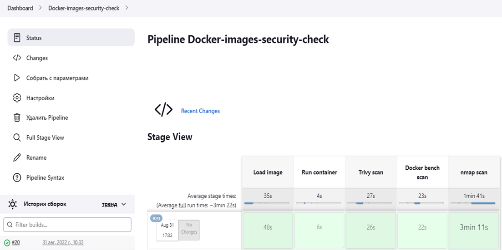
Task: Open Full Stage View from sidebar
Action: (71, 137)
